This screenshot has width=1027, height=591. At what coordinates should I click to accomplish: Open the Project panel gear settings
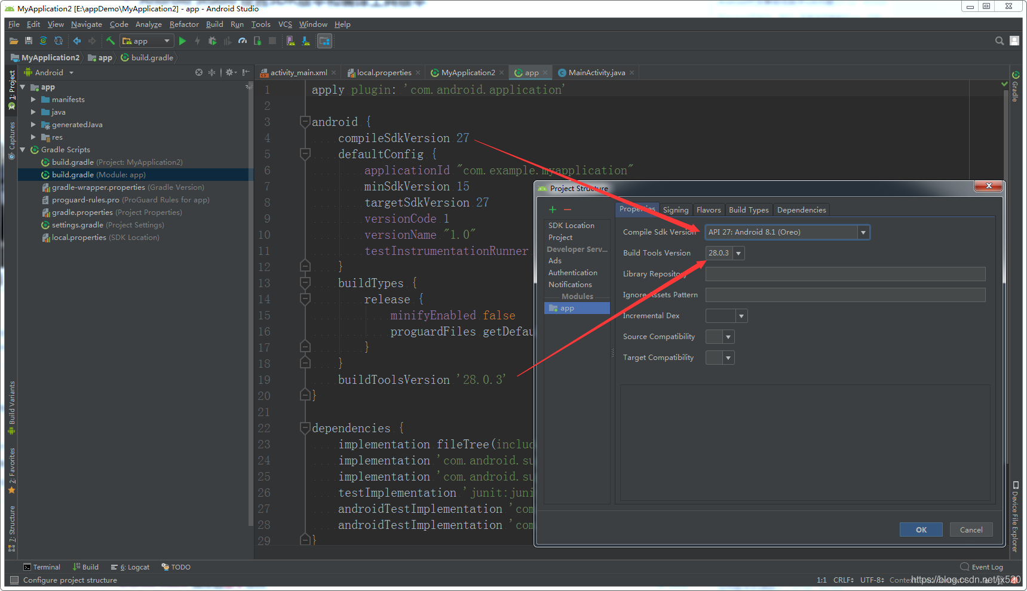tap(231, 72)
